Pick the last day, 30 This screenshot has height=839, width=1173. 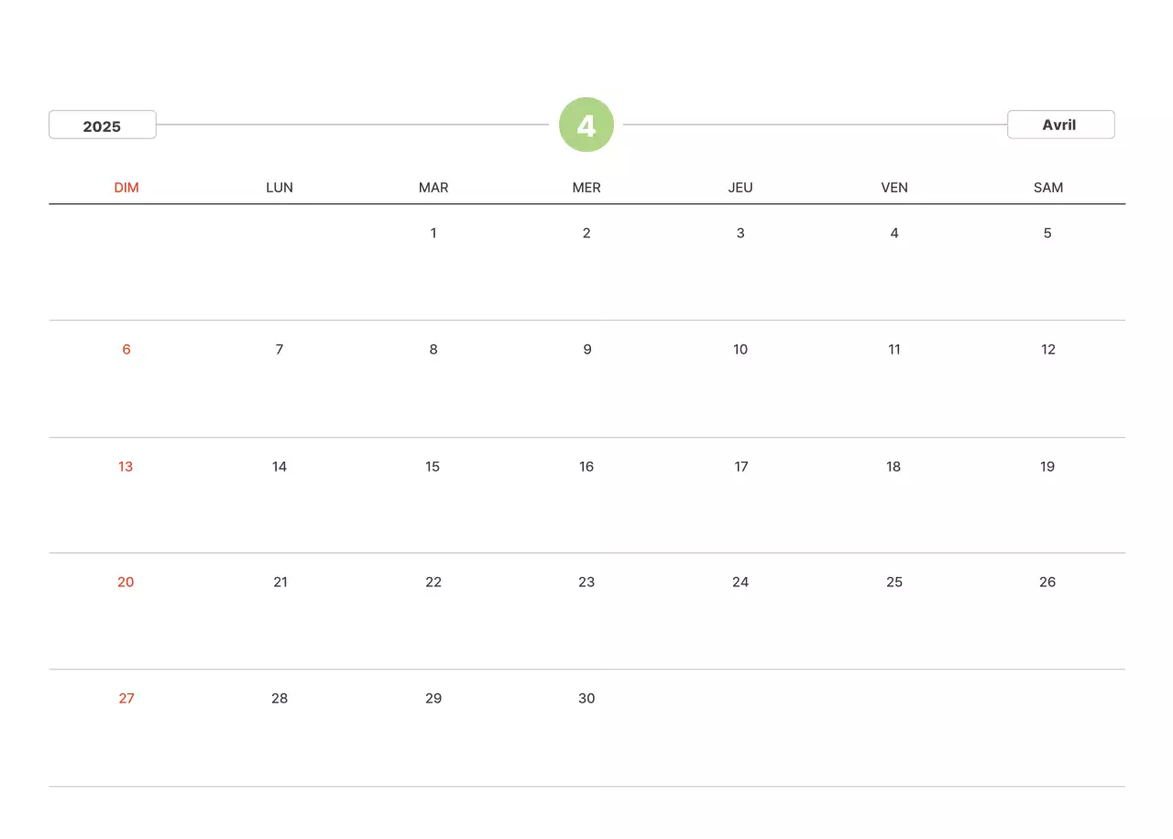pos(586,699)
